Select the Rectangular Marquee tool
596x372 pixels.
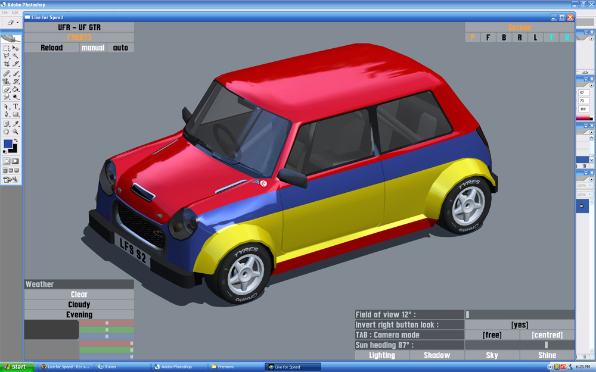(7, 49)
